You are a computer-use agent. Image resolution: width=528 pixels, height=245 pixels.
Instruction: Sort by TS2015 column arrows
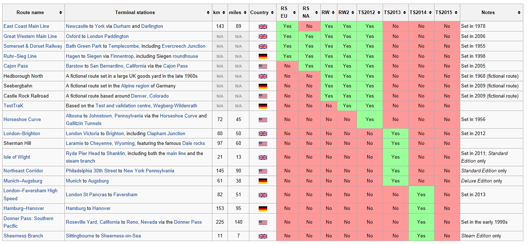point(456,13)
